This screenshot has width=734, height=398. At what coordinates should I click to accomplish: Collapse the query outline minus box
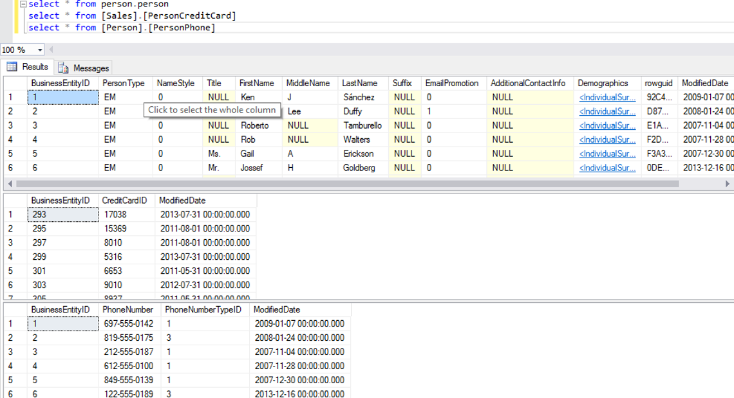pyautogui.click(x=23, y=4)
